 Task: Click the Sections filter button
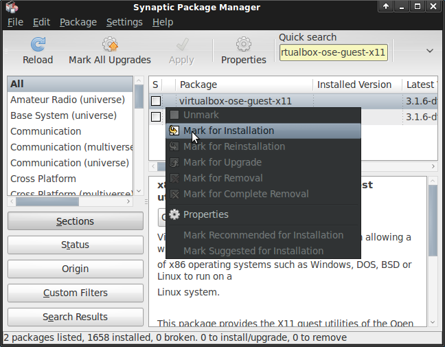click(76, 221)
